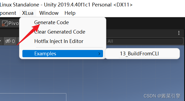Screen dimensions: 185x101
Task: Focus the Scene search field showing All
Action: [x=145, y=41]
